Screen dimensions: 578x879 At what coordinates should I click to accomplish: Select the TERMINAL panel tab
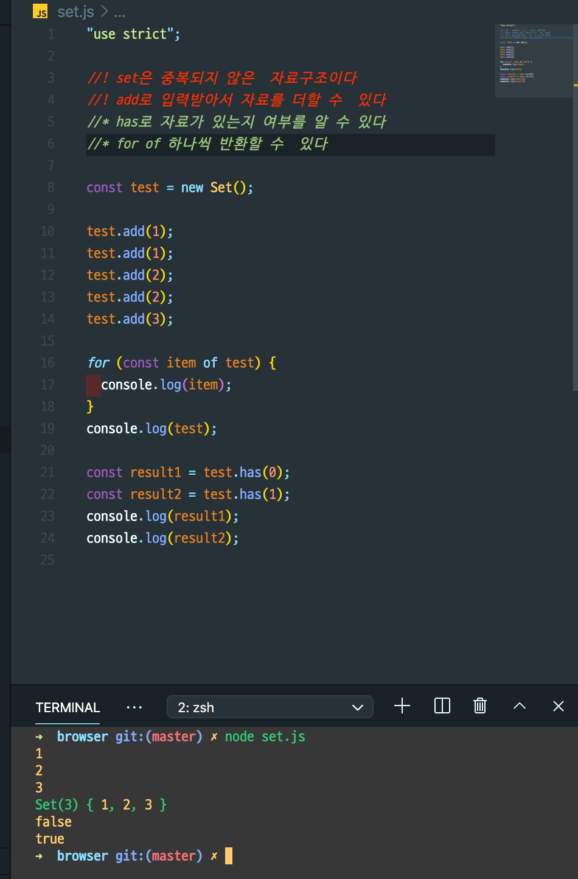click(x=68, y=707)
